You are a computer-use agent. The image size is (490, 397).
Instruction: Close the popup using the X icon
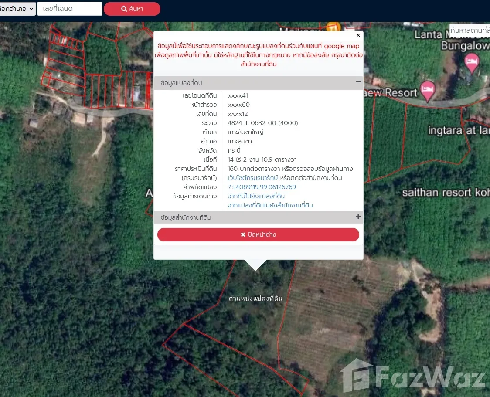coord(358,36)
